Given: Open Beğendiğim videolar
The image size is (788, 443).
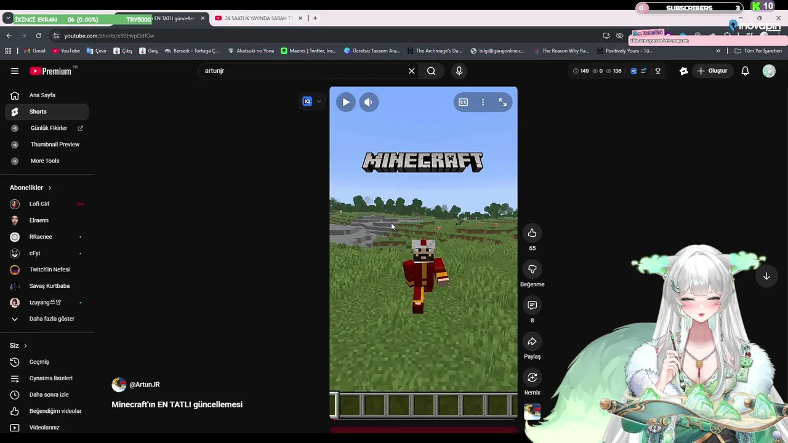Looking at the screenshot, I should pyautogui.click(x=47, y=411).
